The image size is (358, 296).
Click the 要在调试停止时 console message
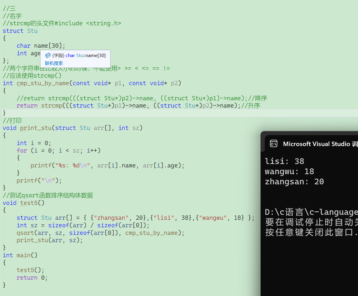311,222
